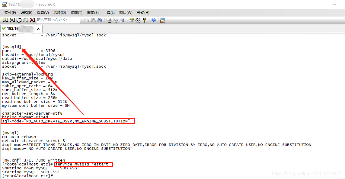Viewport: 345px width, 179px height.
Task: Click the key icon on the toolbar
Action: 145,20
